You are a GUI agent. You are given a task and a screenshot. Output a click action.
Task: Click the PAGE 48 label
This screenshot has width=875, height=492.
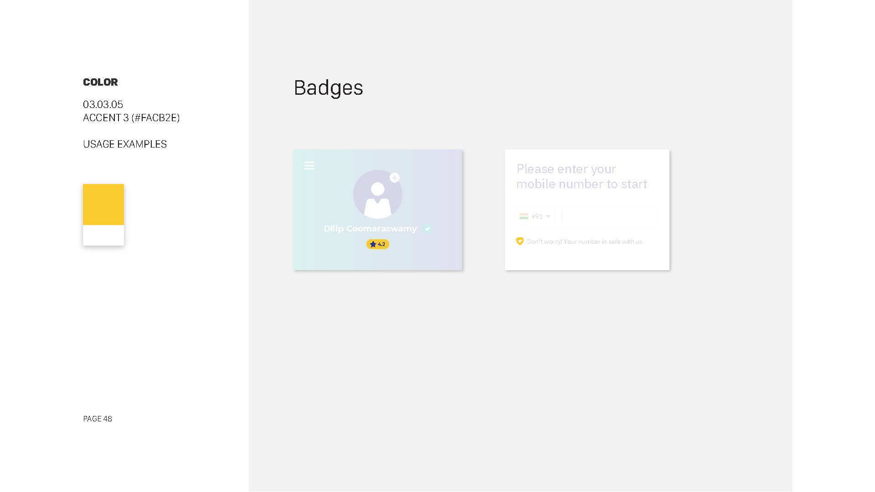point(98,419)
